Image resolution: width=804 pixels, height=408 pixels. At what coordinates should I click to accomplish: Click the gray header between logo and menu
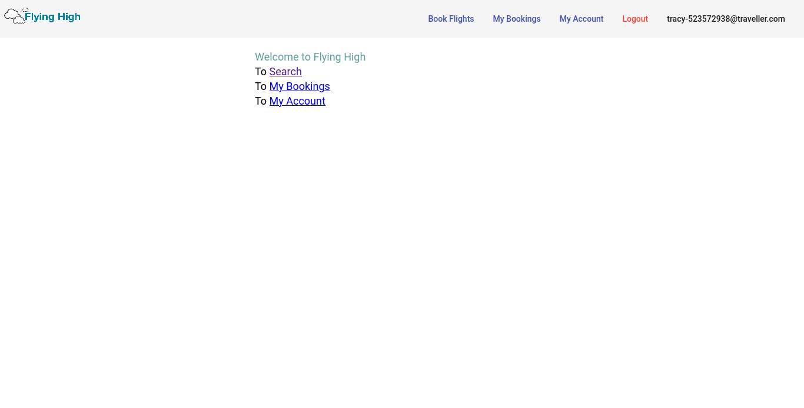[253, 19]
